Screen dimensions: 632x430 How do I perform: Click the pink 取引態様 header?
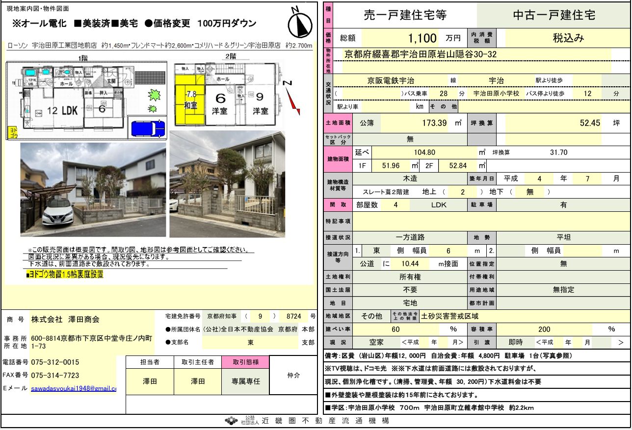point(246,362)
